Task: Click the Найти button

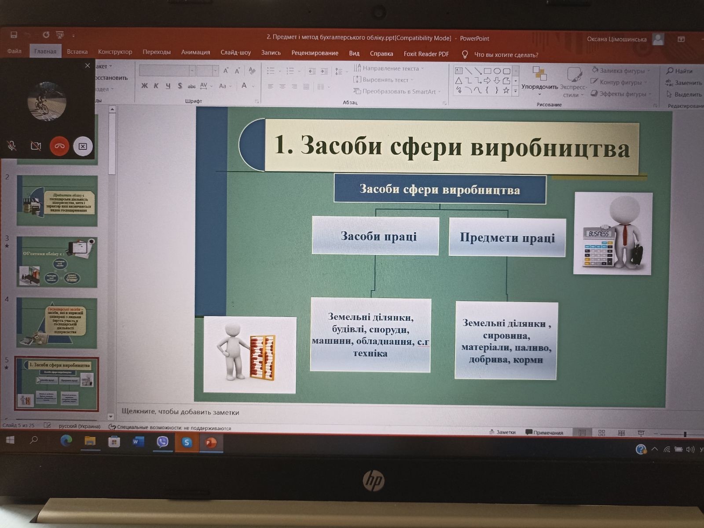Action: (x=680, y=71)
